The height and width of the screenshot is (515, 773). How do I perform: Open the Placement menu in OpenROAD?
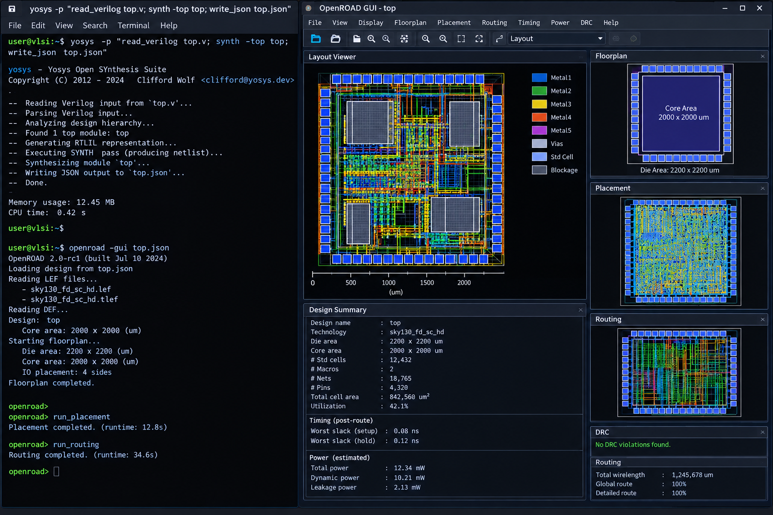pyautogui.click(x=454, y=23)
